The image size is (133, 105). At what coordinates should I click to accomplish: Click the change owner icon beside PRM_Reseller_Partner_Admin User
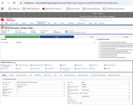pos(85,32)
